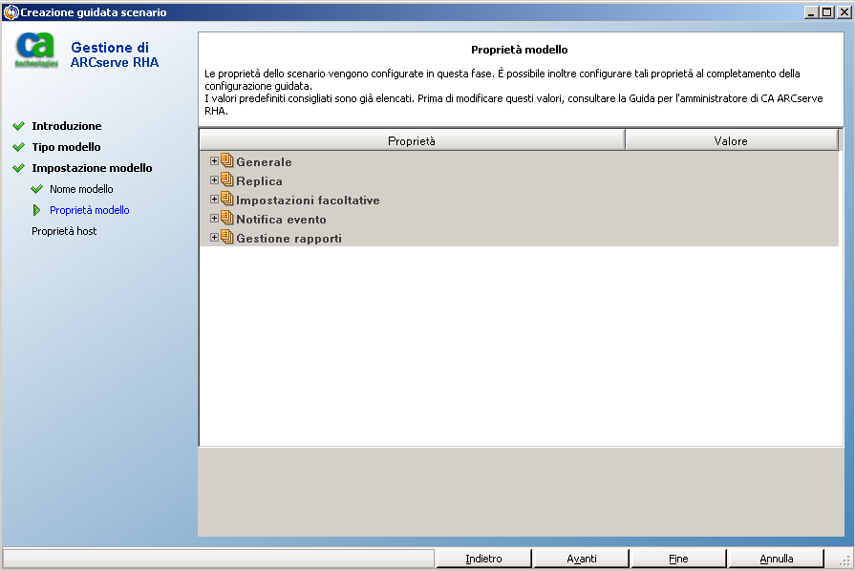The width and height of the screenshot is (855, 571).
Task: Click the Valore column header
Action: (731, 140)
